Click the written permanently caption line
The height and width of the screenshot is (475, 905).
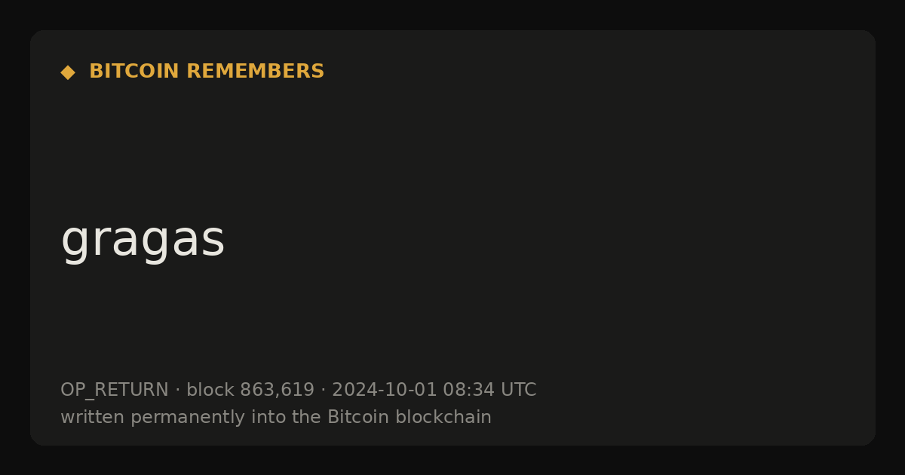pos(276,418)
